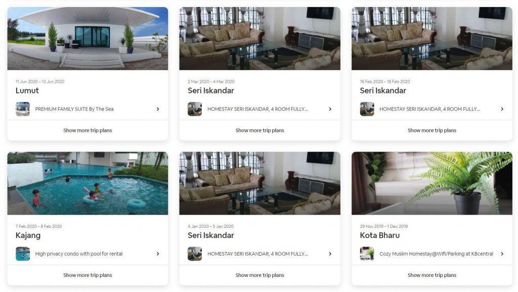Click Seri Iskandar 16 Feb listing small thumbnail

[367, 109]
